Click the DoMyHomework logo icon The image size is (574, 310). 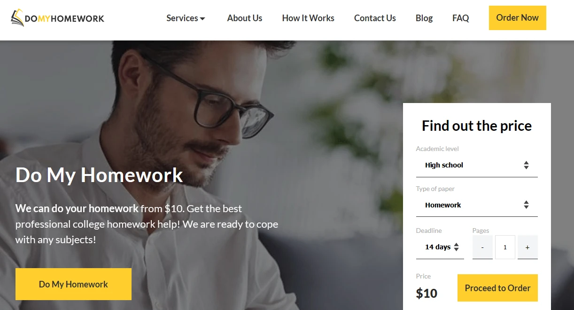(x=17, y=18)
